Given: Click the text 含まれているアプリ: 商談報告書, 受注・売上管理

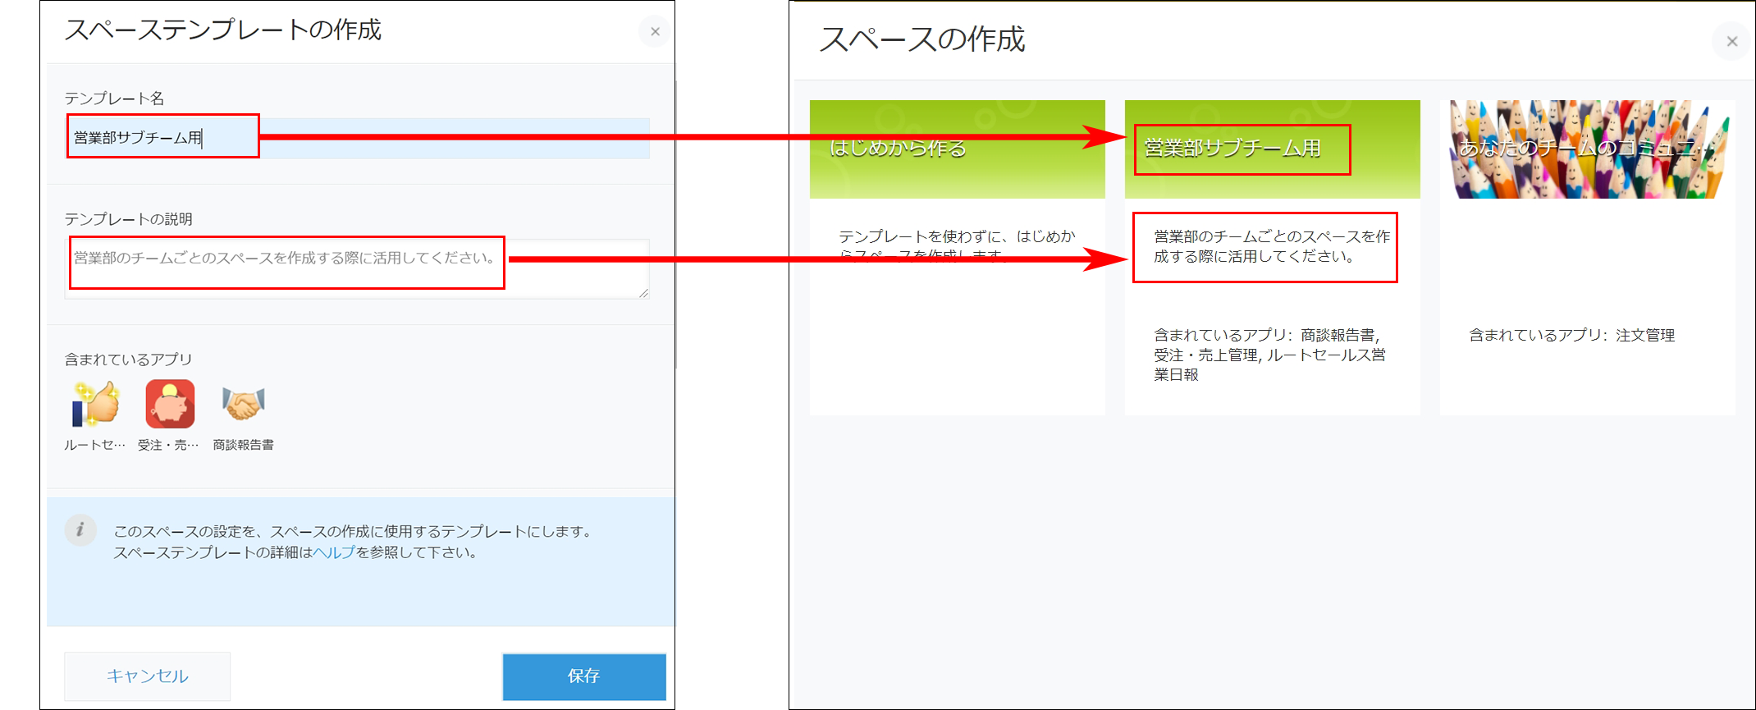Looking at the screenshot, I should click(1270, 355).
